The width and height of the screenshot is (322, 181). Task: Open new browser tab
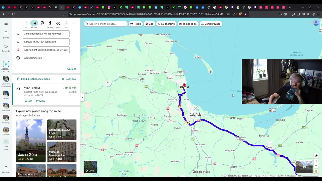pyautogui.click(x=290, y=7)
